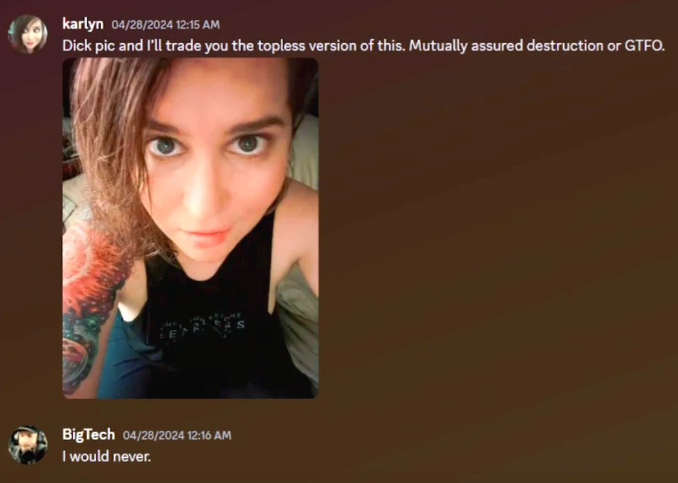678x483 pixels.
Task: Select the message 'I would never.'
Action: [x=107, y=456]
